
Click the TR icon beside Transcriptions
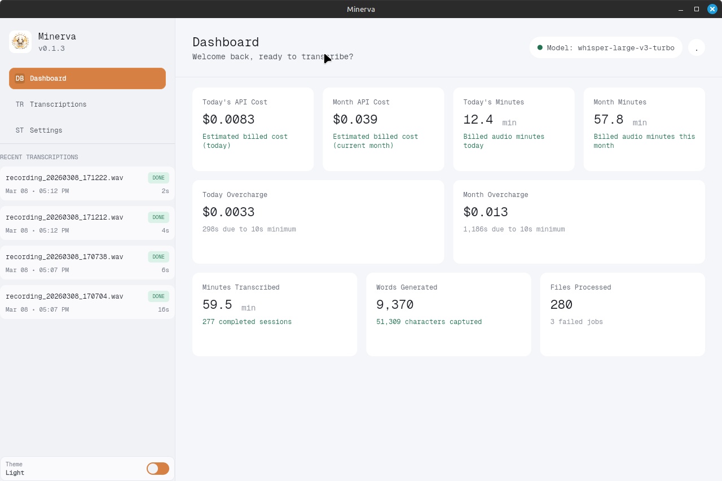(x=19, y=104)
